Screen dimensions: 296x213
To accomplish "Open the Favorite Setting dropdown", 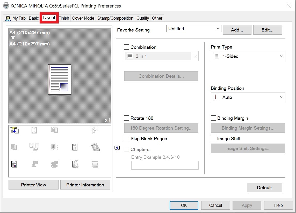I will tap(193, 29).
